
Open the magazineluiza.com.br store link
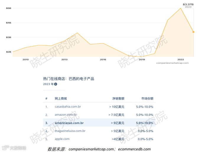click(70, 131)
